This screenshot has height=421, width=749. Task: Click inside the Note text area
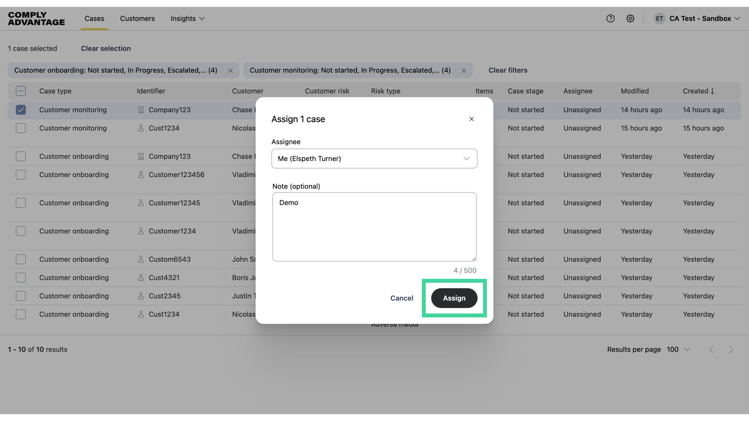pos(374,227)
